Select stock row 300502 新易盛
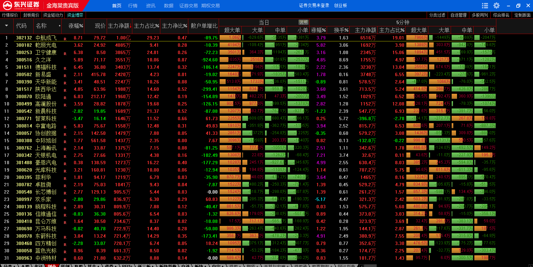The height and width of the screenshot is (267, 533). (43, 74)
